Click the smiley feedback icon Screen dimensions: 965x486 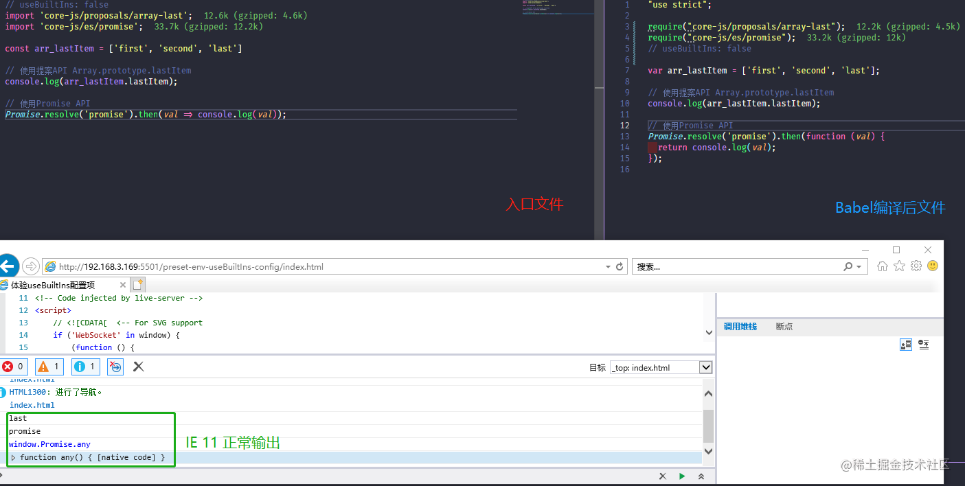(933, 266)
